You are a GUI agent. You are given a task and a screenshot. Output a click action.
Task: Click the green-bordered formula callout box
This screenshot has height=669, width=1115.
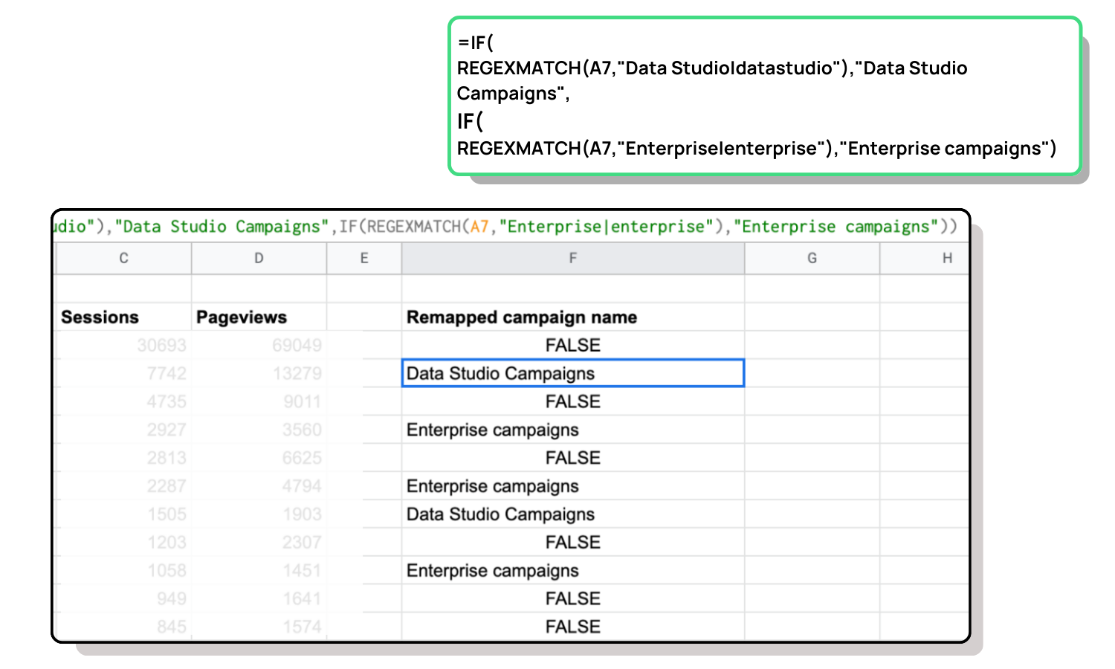[x=764, y=97]
